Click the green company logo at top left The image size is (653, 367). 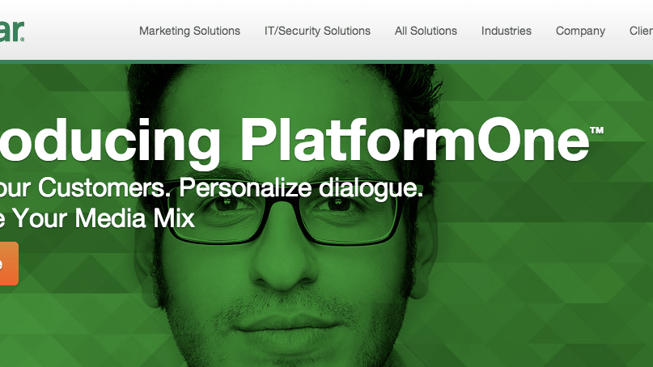point(10,31)
